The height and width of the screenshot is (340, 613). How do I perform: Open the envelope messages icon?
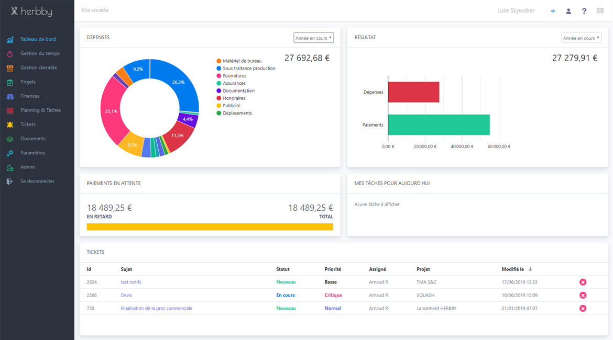(600, 11)
